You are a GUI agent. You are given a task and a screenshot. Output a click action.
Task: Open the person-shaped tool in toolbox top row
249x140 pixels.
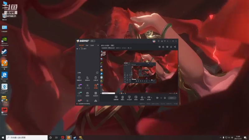pos(87,78)
